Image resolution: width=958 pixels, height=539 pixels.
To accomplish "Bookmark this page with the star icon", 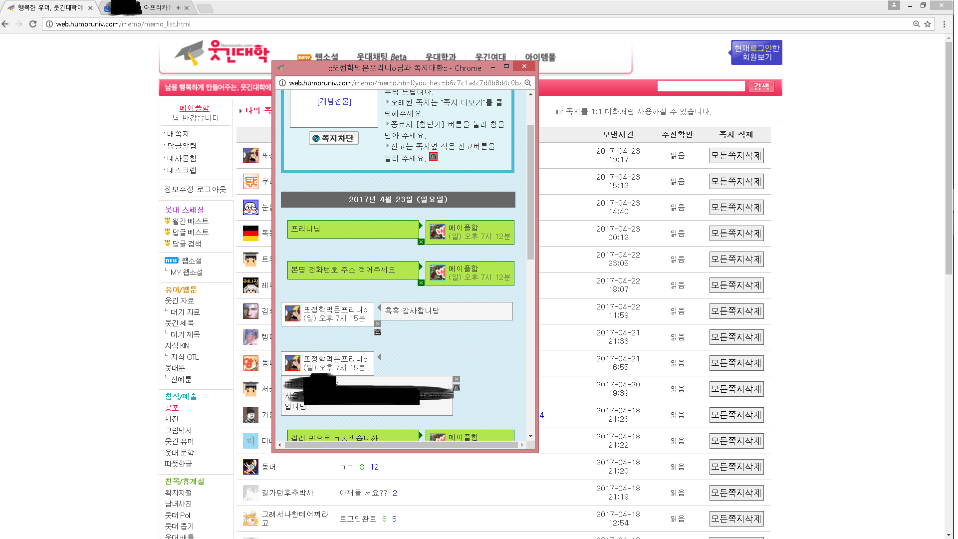I will [x=928, y=24].
